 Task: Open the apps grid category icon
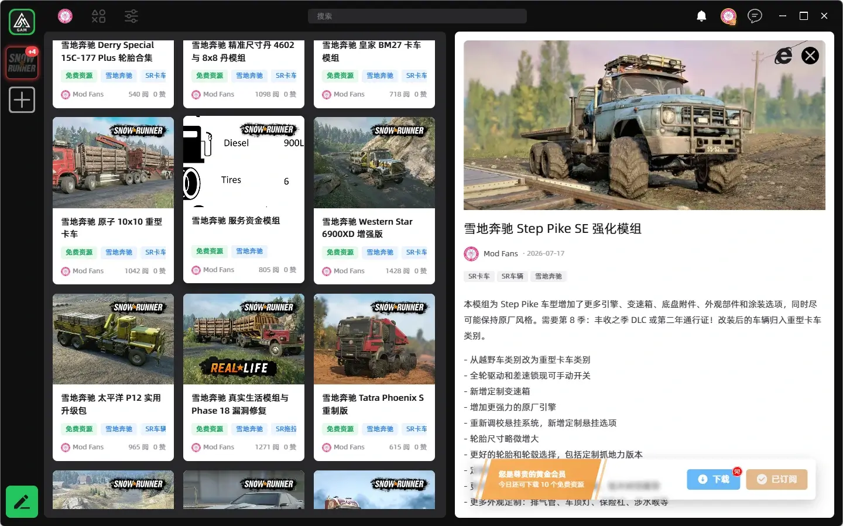[x=98, y=16]
